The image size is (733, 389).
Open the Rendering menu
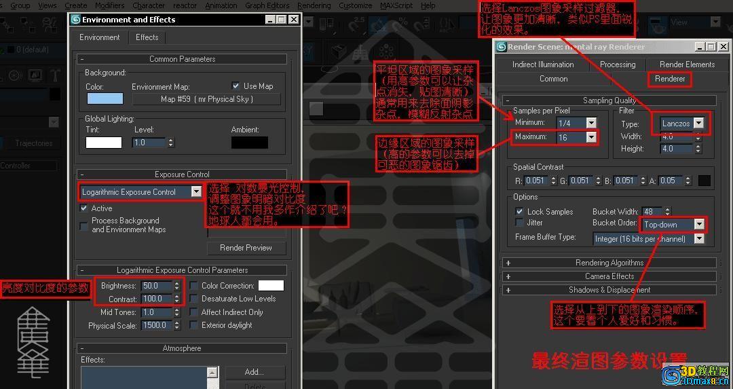[x=314, y=5]
